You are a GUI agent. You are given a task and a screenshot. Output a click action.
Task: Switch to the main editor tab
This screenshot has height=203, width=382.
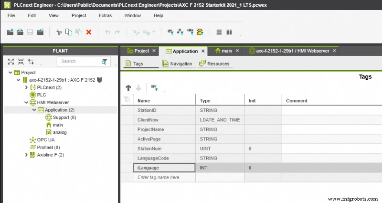click(223, 51)
